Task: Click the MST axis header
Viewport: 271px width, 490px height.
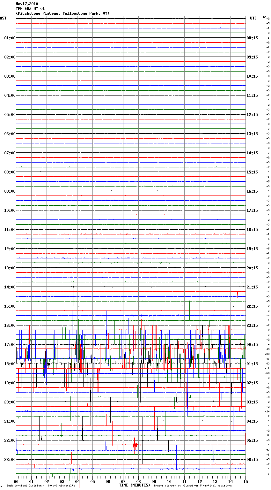Action: pyautogui.click(x=3, y=18)
